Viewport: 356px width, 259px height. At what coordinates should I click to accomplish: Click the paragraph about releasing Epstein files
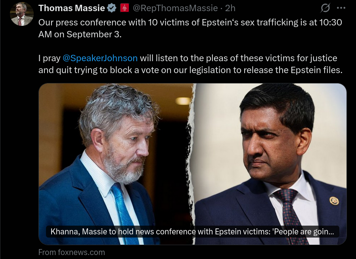[x=190, y=64]
